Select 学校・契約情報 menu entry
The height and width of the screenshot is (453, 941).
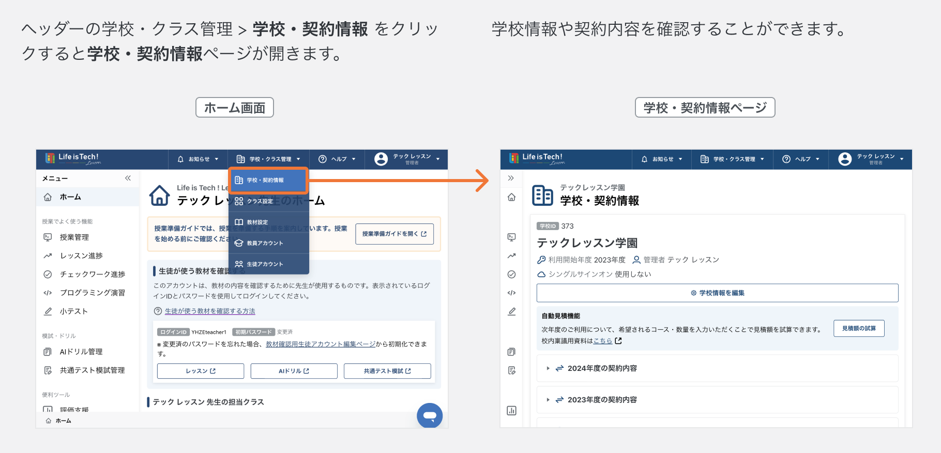pyautogui.click(x=268, y=180)
